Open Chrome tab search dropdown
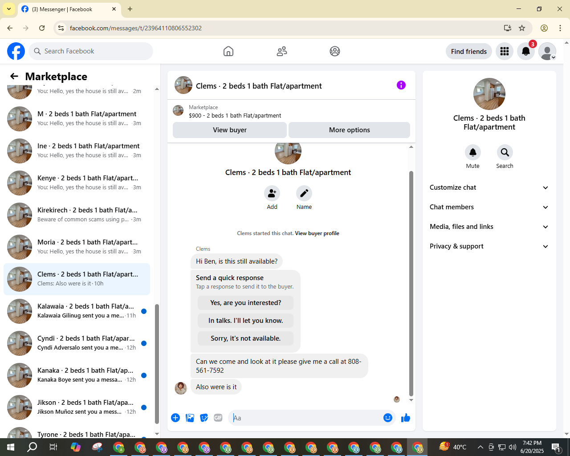 [x=8, y=9]
